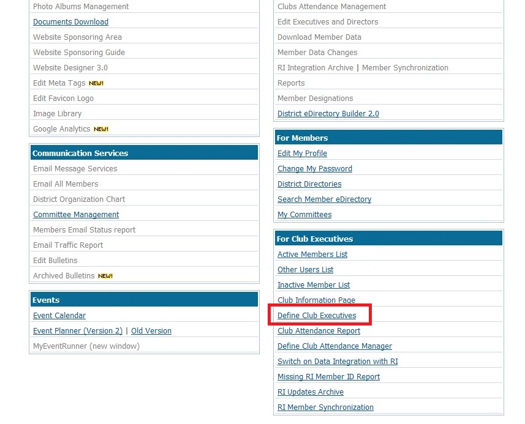Select Edit My Profile
Screen dimensions: 525x424
302,154
